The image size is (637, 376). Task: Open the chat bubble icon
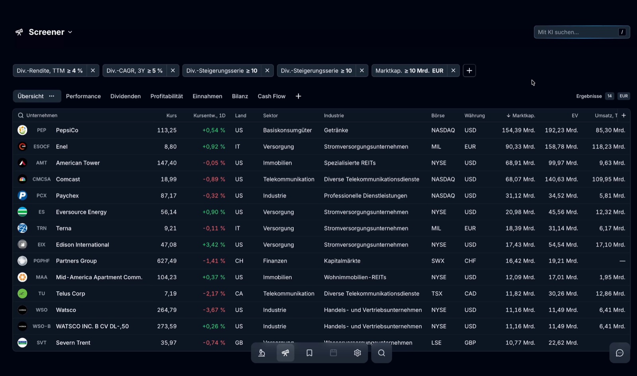coord(619,353)
